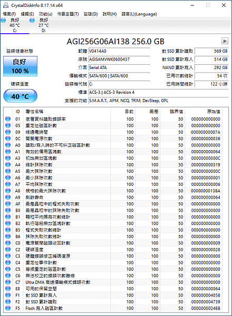Click status orb for attribute C2
This screenshot has width=232, height=316.
pos(8,250)
